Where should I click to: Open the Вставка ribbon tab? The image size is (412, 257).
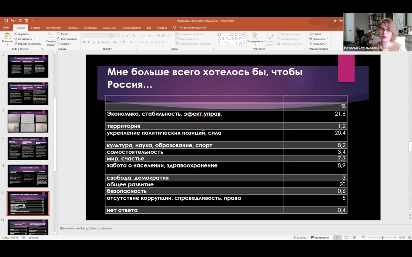pos(35,28)
